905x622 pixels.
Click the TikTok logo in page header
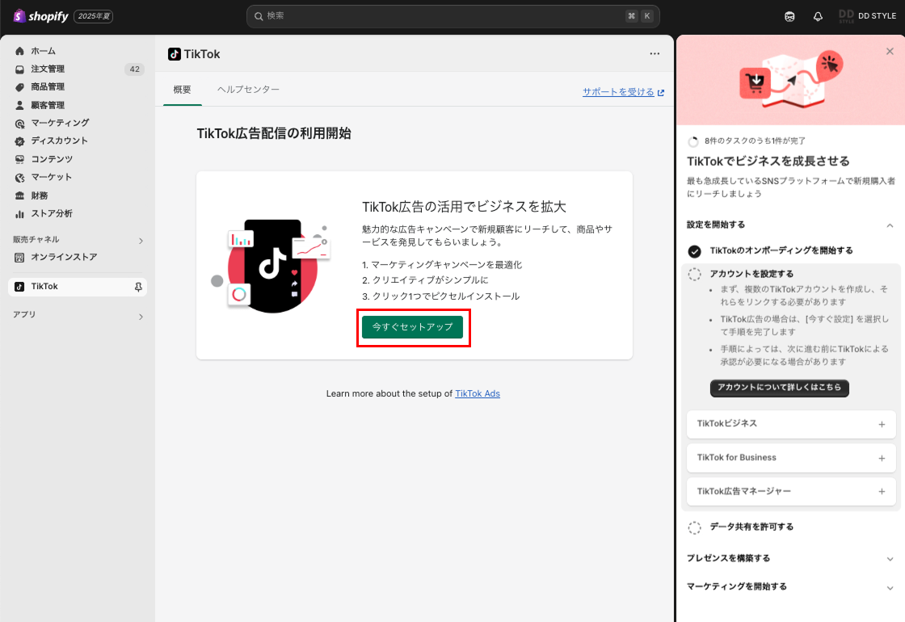(x=175, y=54)
